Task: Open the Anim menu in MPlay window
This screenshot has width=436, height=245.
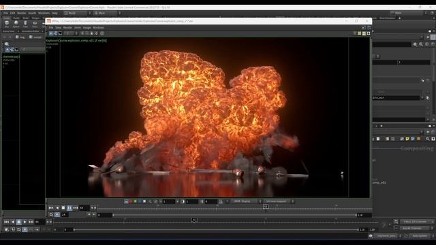Action: 78,28
